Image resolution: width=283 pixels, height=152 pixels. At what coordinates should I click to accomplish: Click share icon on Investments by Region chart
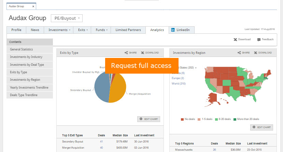coord(239,53)
